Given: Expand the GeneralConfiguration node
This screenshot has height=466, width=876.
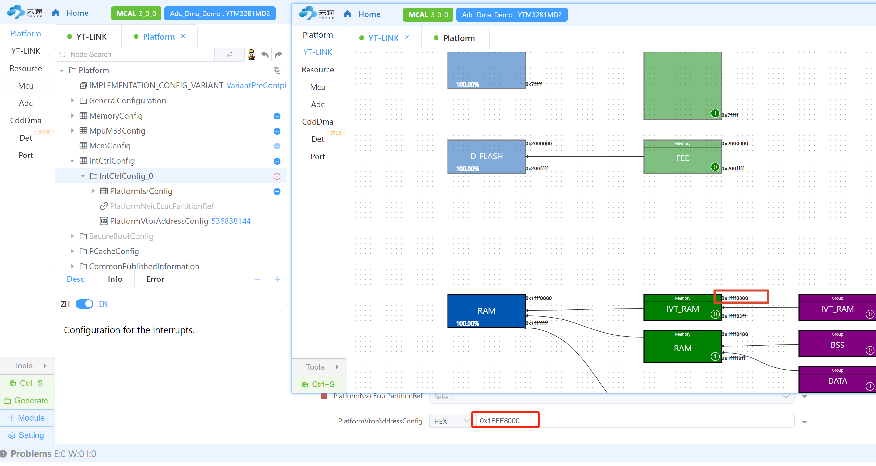Looking at the screenshot, I should click(x=72, y=101).
